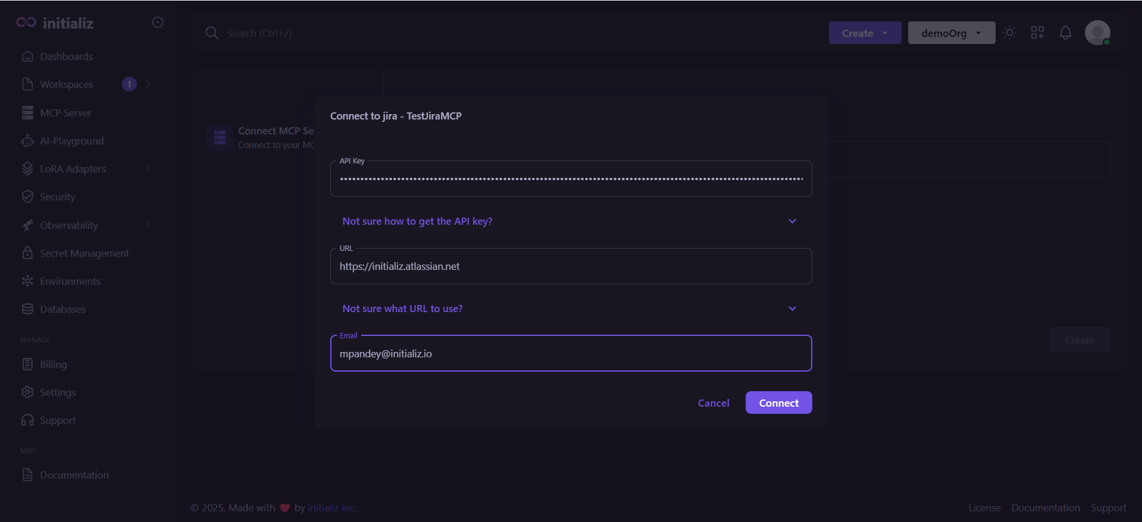Viewport: 1142px width, 522px height.
Task: Click the user avatar in header
Action: tap(1097, 33)
